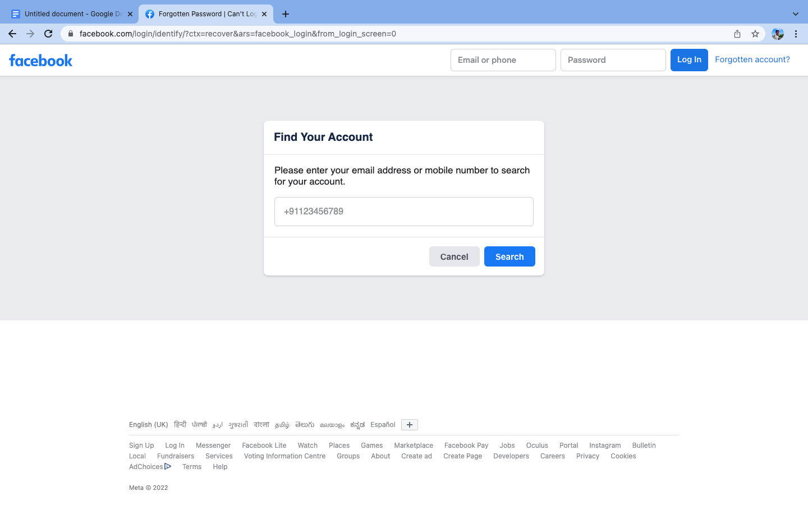This screenshot has height=505, width=808.
Task: Open the Games footer link
Action: [x=372, y=446]
